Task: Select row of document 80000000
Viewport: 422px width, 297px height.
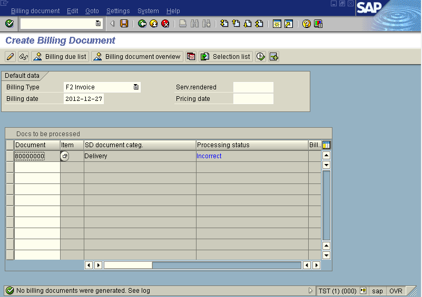Action: [x=10, y=156]
